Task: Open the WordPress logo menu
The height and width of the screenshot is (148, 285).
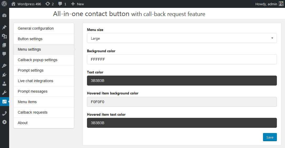Action: [x=4, y=4]
